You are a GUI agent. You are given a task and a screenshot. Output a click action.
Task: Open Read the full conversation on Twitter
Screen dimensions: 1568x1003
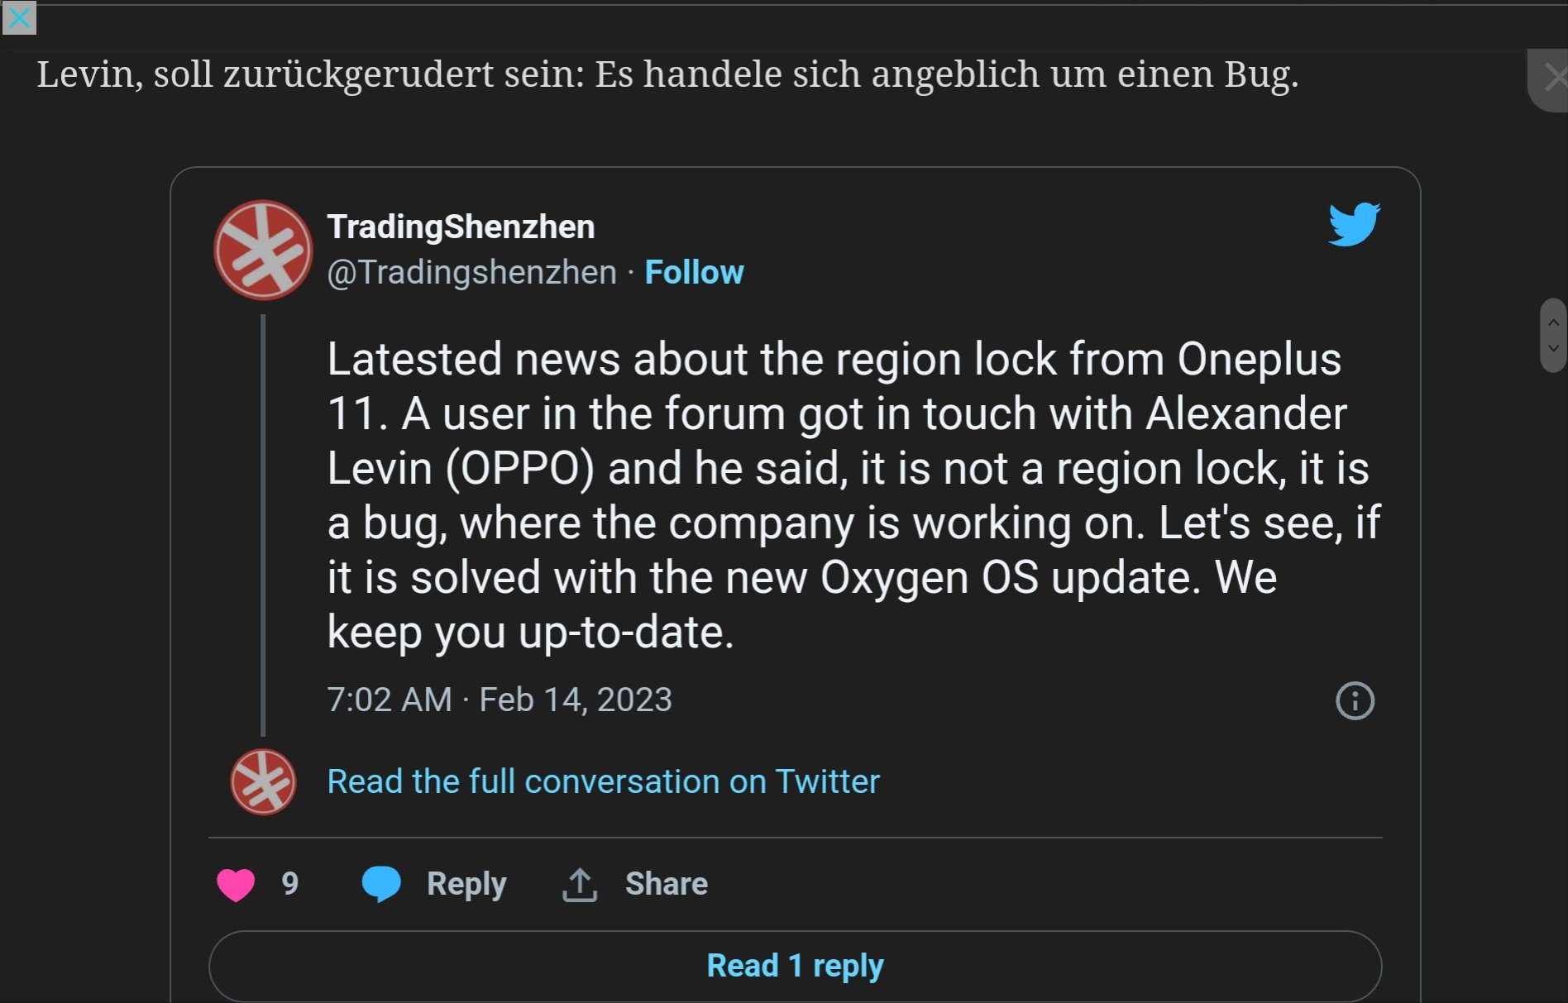tap(603, 781)
